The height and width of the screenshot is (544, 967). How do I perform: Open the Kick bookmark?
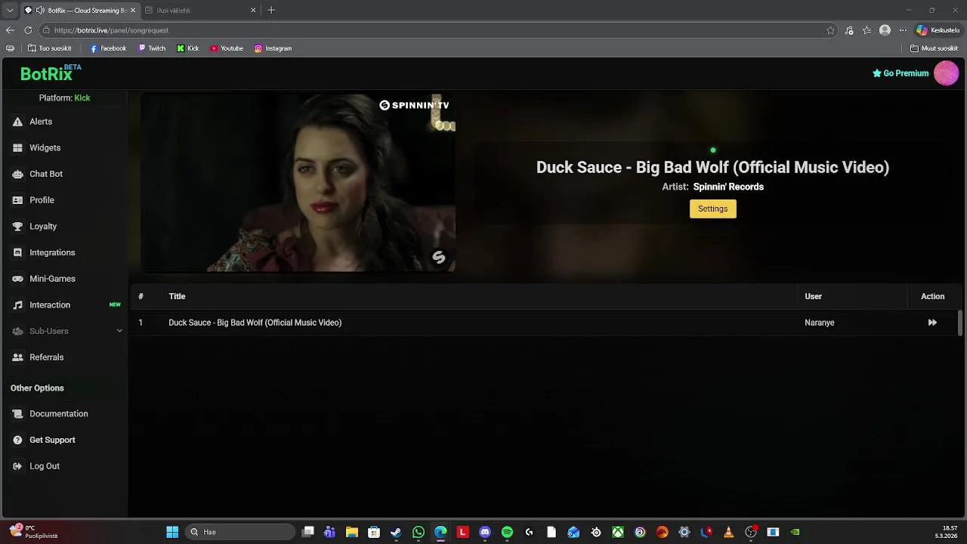tap(188, 48)
